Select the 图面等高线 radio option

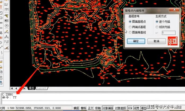point(130,32)
